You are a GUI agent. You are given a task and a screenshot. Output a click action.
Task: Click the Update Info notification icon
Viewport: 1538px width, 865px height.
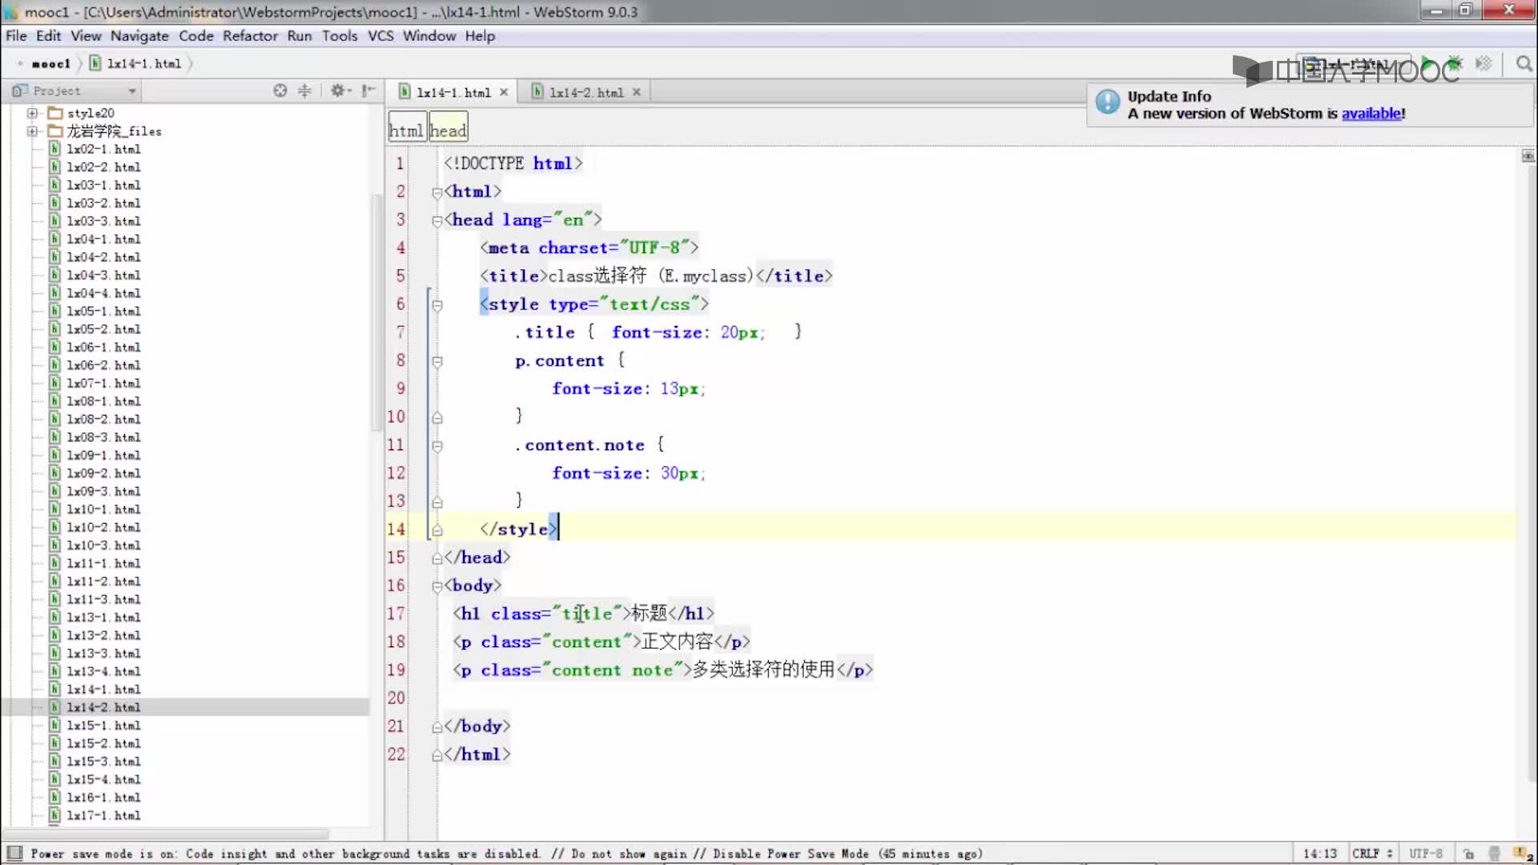(x=1108, y=102)
